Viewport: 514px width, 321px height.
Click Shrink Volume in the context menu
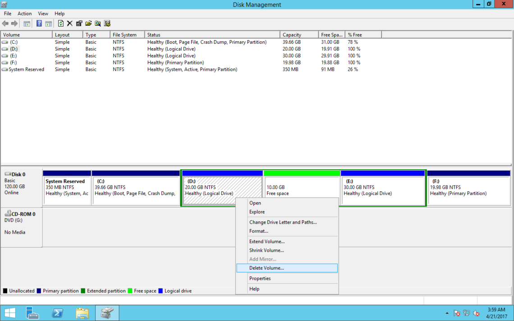click(266, 250)
